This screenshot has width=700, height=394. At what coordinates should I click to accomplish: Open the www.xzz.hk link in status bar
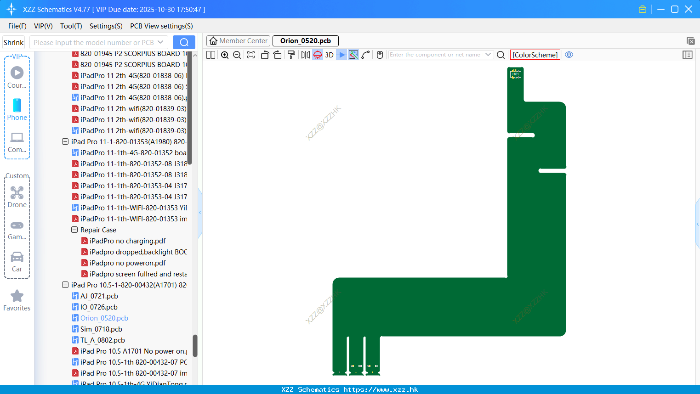click(x=381, y=389)
